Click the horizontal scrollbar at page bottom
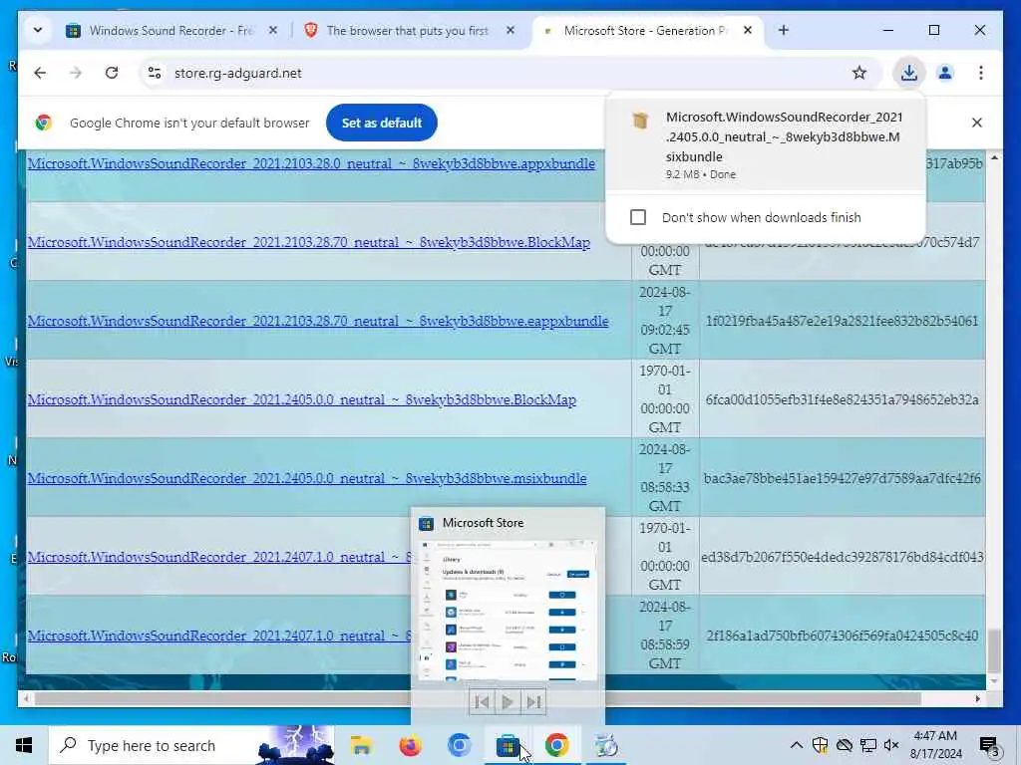Viewport: 1021px width, 765px height. (x=479, y=698)
